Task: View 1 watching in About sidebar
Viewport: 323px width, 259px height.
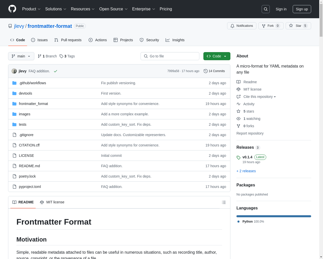Action: 248,119
